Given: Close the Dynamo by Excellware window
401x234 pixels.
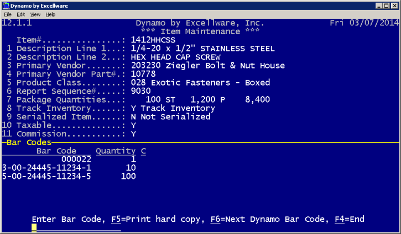Looking at the screenshot, I should [x=394, y=6].
